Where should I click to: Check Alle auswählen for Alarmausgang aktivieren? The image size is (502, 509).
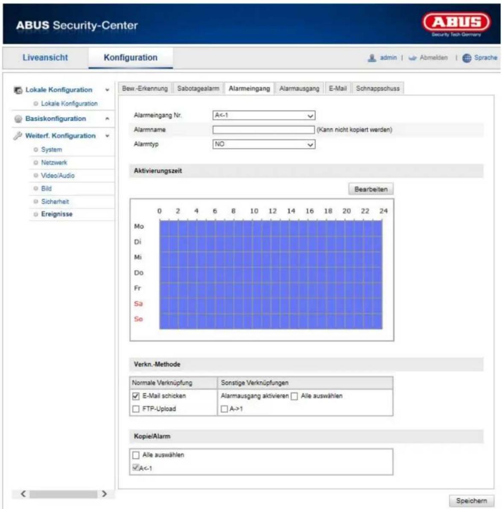294,396
